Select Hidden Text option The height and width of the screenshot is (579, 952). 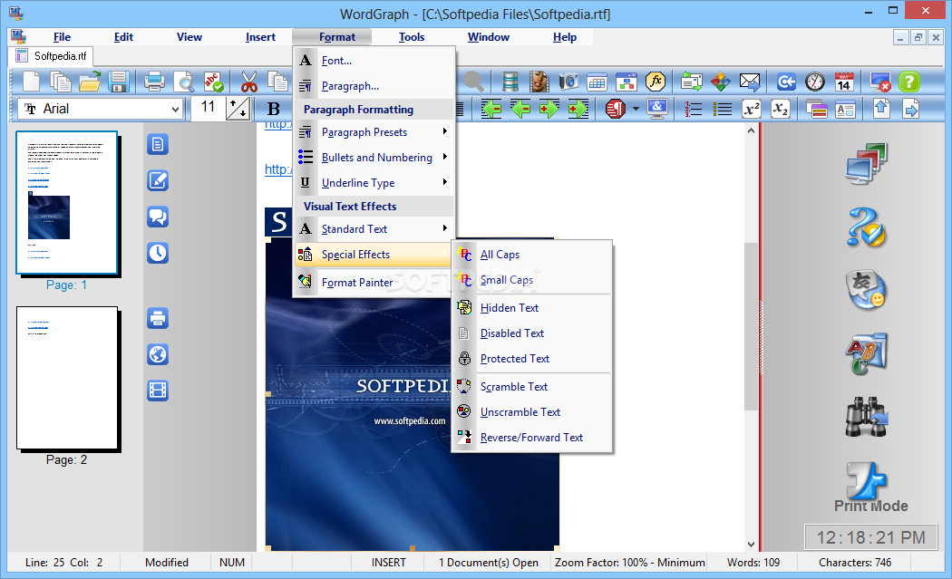(532, 308)
